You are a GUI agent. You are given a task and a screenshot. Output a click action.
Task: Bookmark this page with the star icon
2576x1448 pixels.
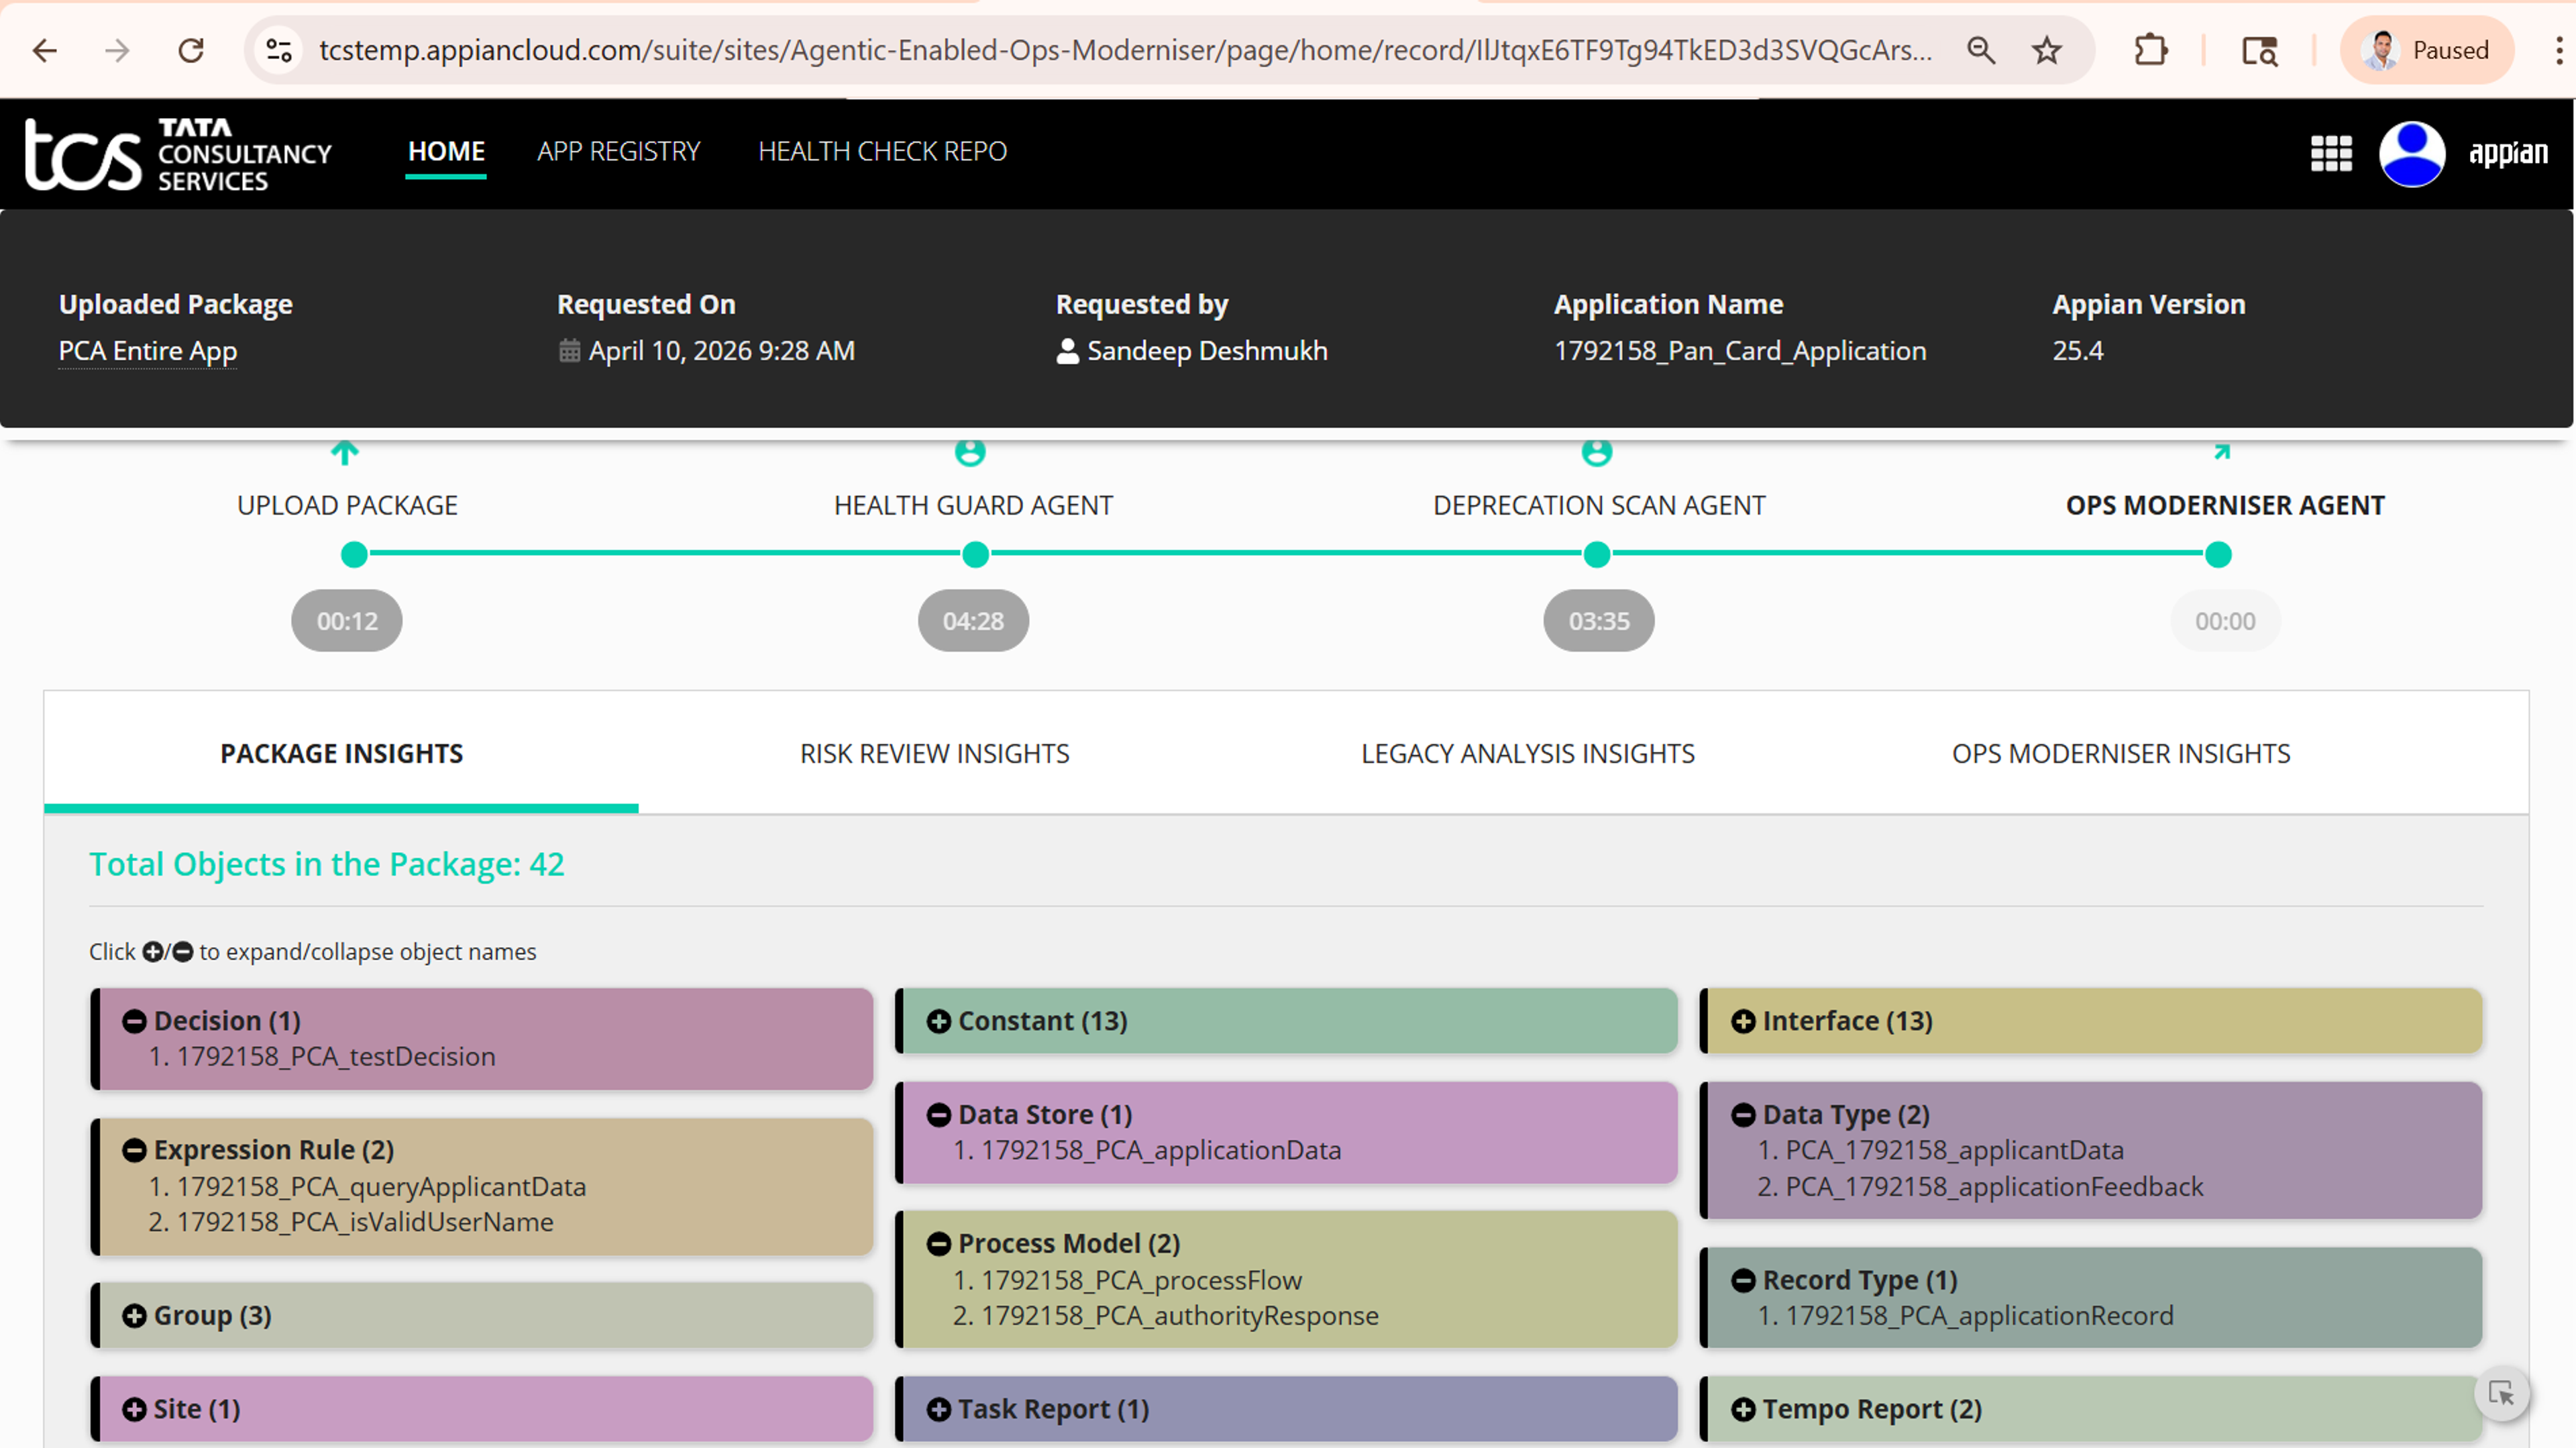(x=2047, y=50)
